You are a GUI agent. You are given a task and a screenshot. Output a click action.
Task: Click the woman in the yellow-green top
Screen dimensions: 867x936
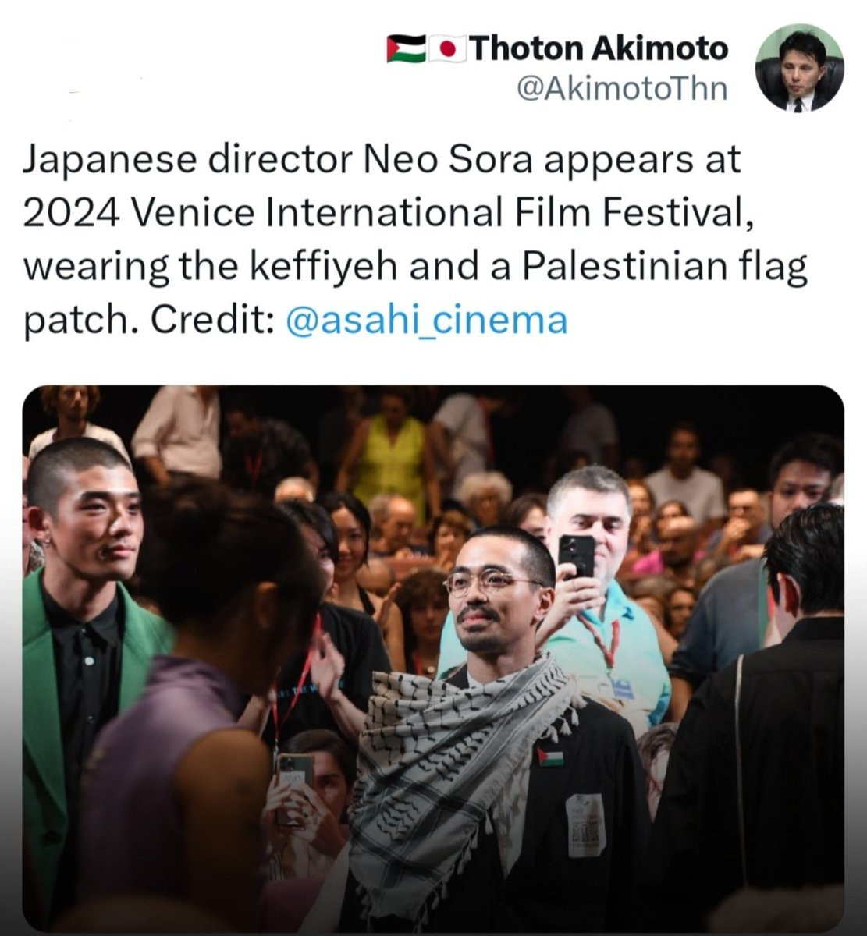(390, 456)
